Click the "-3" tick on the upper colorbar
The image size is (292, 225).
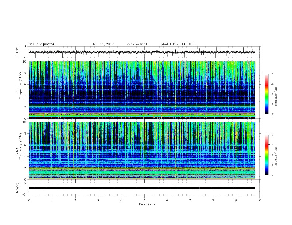(x=272, y=74)
